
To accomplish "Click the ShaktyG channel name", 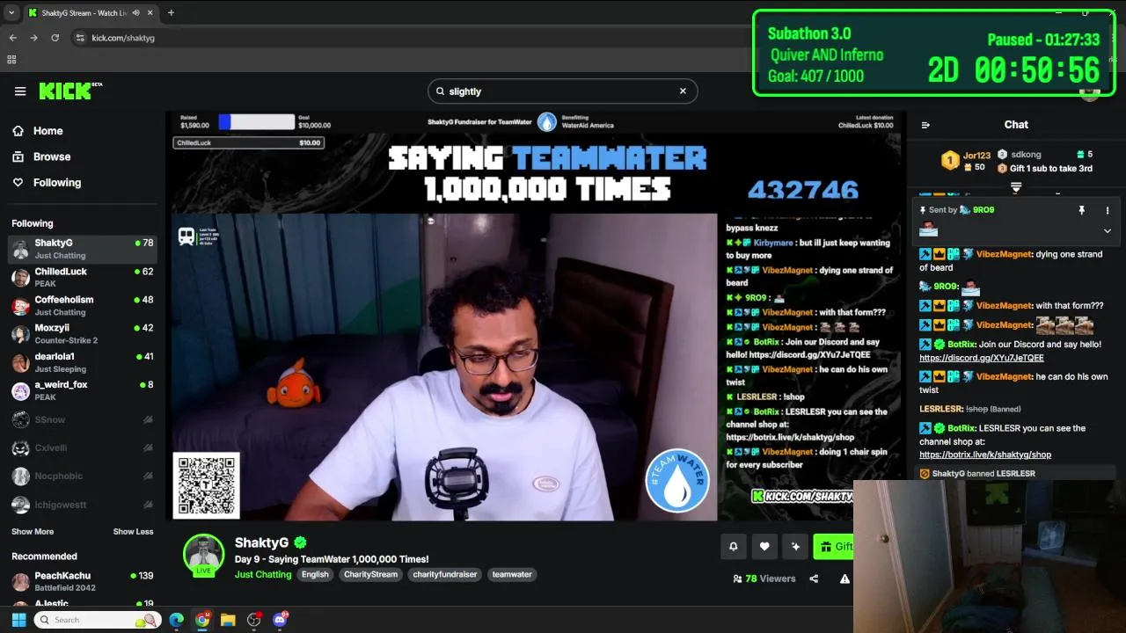I will [261, 542].
